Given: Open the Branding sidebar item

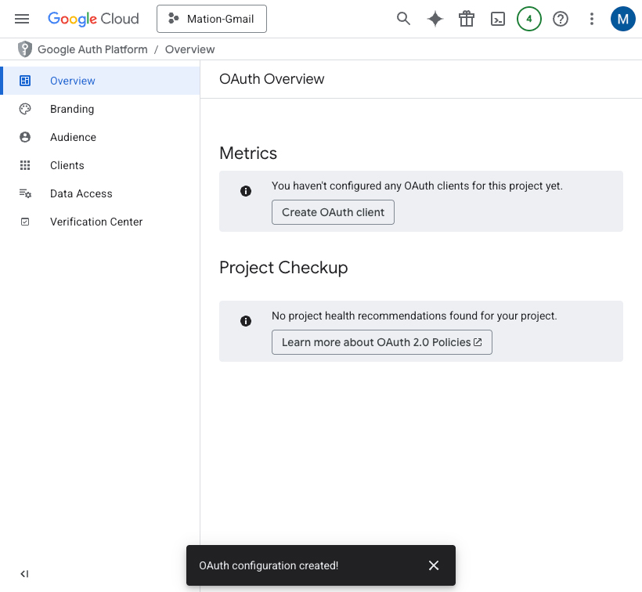Looking at the screenshot, I should coord(100,109).
